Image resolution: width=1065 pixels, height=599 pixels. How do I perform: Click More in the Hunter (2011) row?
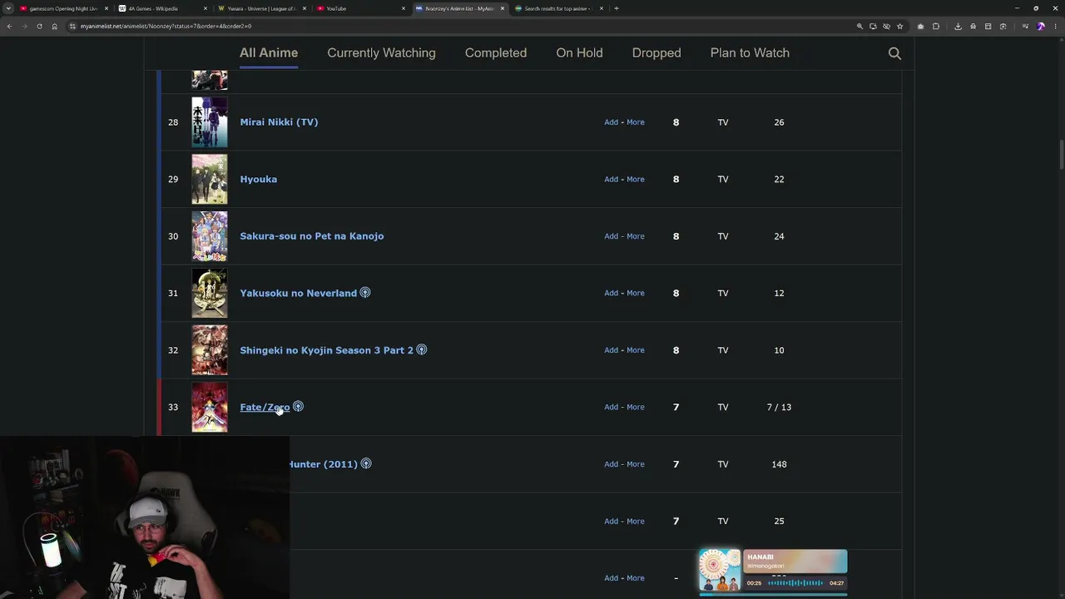[x=636, y=464]
